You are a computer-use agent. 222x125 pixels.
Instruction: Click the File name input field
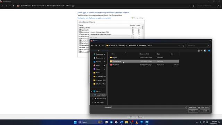[149, 107]
